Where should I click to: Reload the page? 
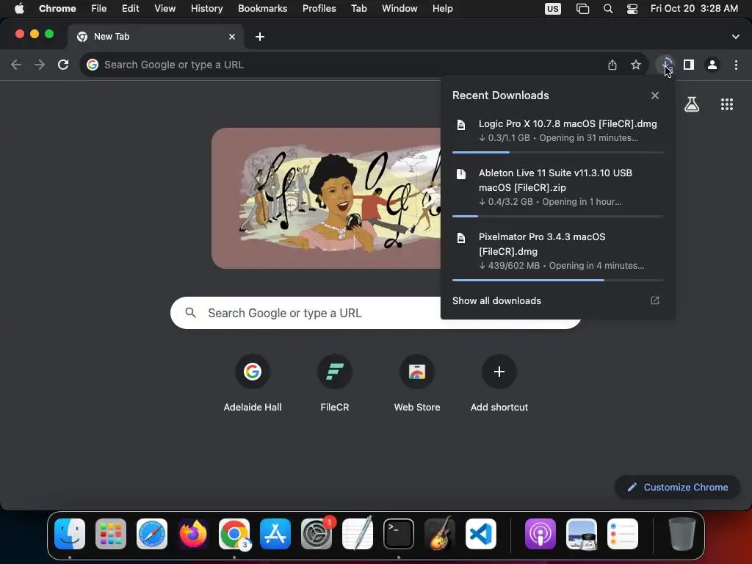pyautogui.click(x=63, y=65)
